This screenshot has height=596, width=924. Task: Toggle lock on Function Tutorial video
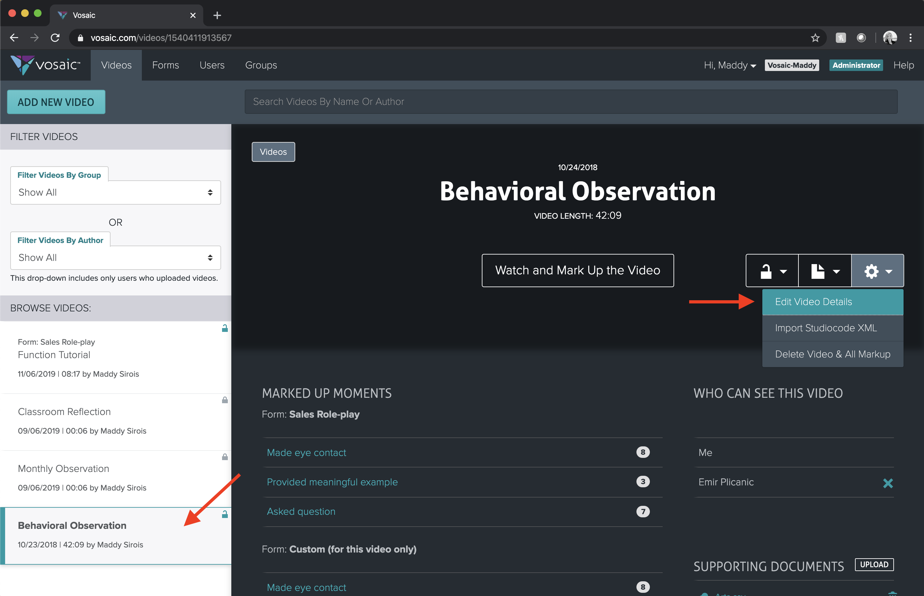tap(225, 329)
